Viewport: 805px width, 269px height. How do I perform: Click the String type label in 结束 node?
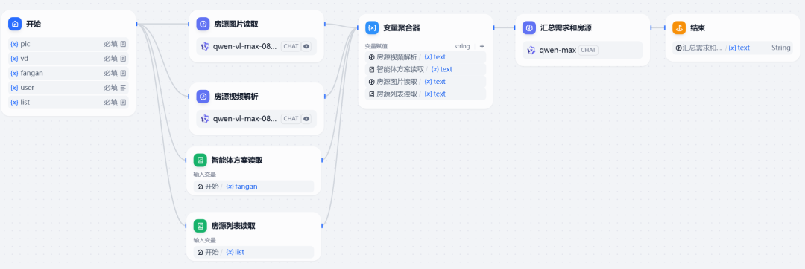pos(781,48)
